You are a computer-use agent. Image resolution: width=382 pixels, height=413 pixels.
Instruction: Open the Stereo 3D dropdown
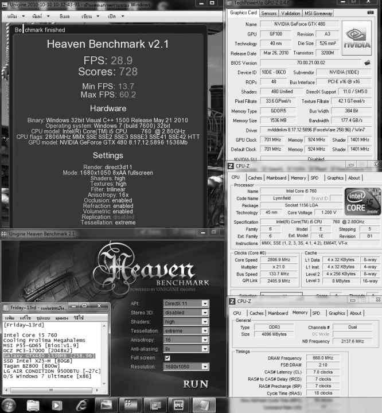(186, 313)
